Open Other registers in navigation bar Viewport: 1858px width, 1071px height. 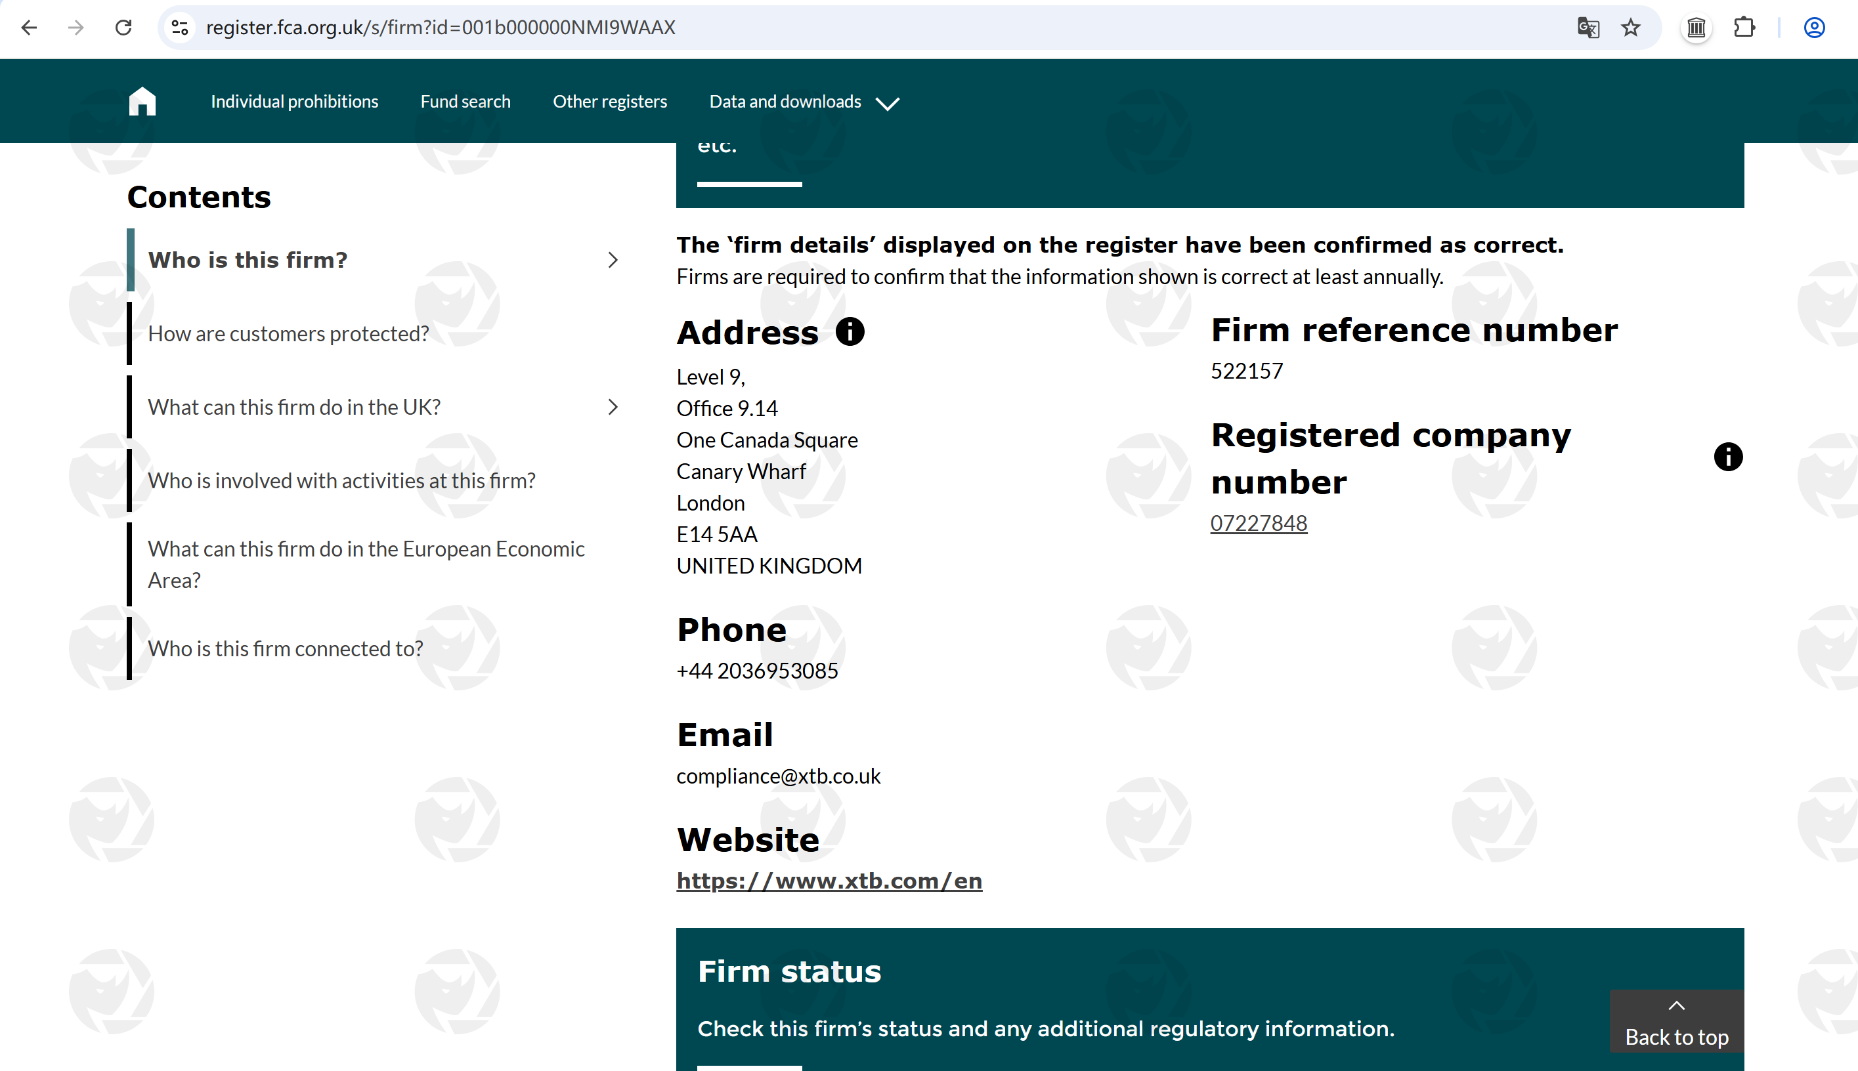coord(609,102)
